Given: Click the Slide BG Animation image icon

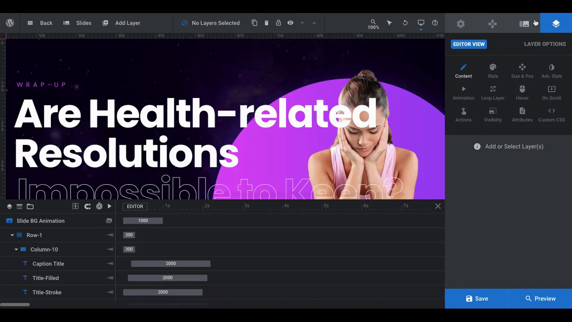Looking at the screenshot, I should (x=109, y=221).
